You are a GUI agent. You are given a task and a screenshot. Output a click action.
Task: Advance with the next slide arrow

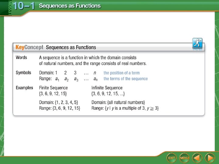pos(210,158)
